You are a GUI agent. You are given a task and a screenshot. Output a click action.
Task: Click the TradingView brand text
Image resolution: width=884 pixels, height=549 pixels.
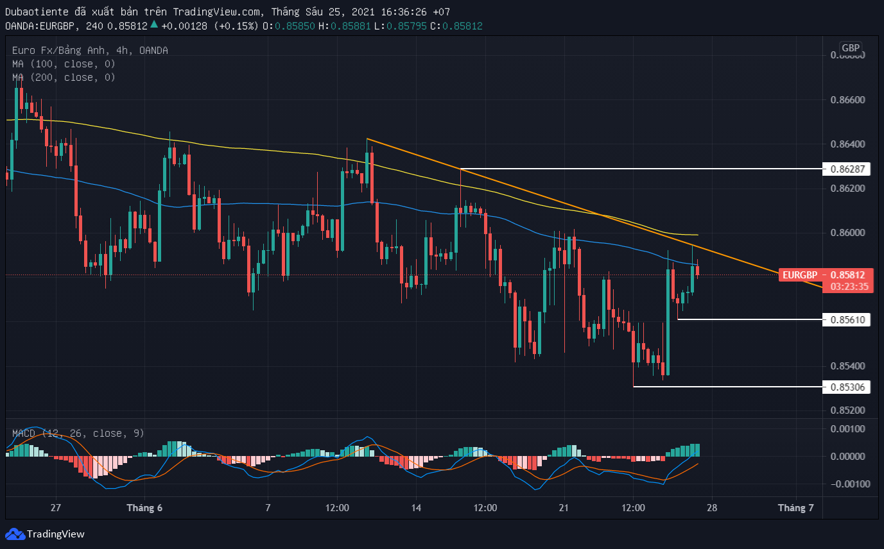(x=56, y=534)
